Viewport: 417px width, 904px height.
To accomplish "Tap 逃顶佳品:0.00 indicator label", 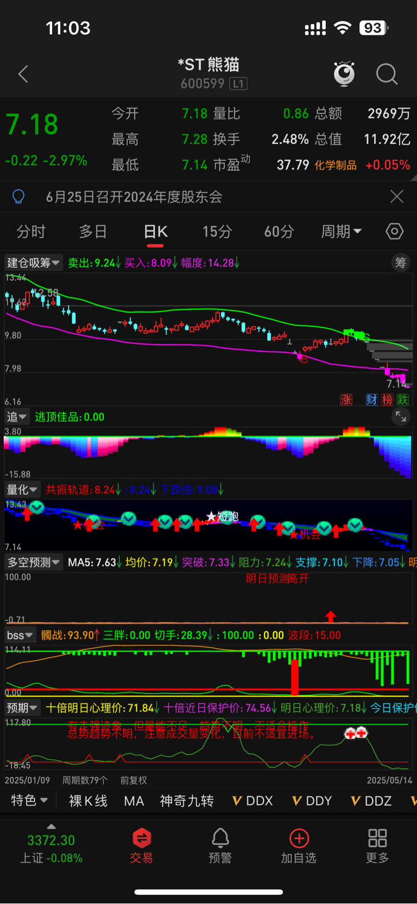I will click(x=69, y=417).
